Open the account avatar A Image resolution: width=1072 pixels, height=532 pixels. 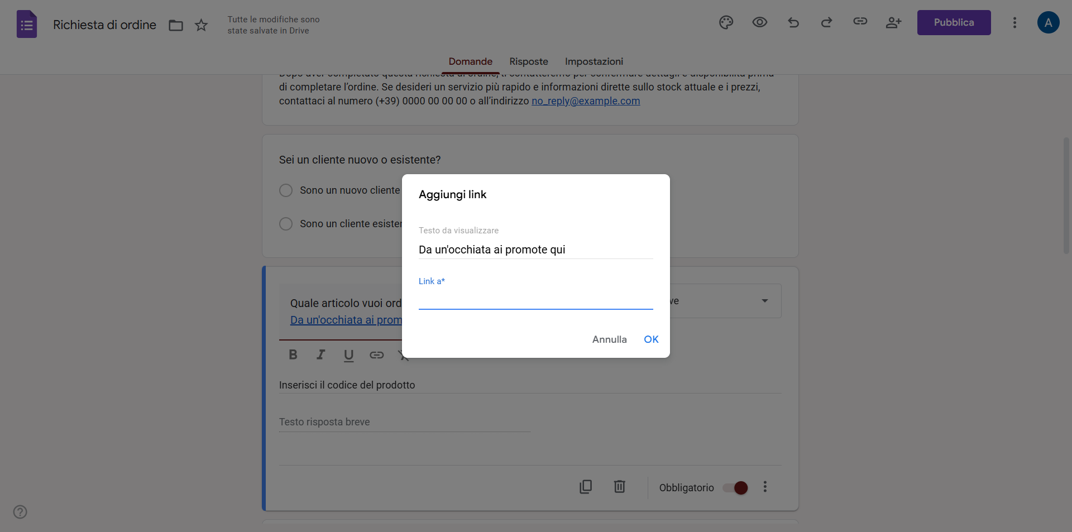[x=1048, y=22]
